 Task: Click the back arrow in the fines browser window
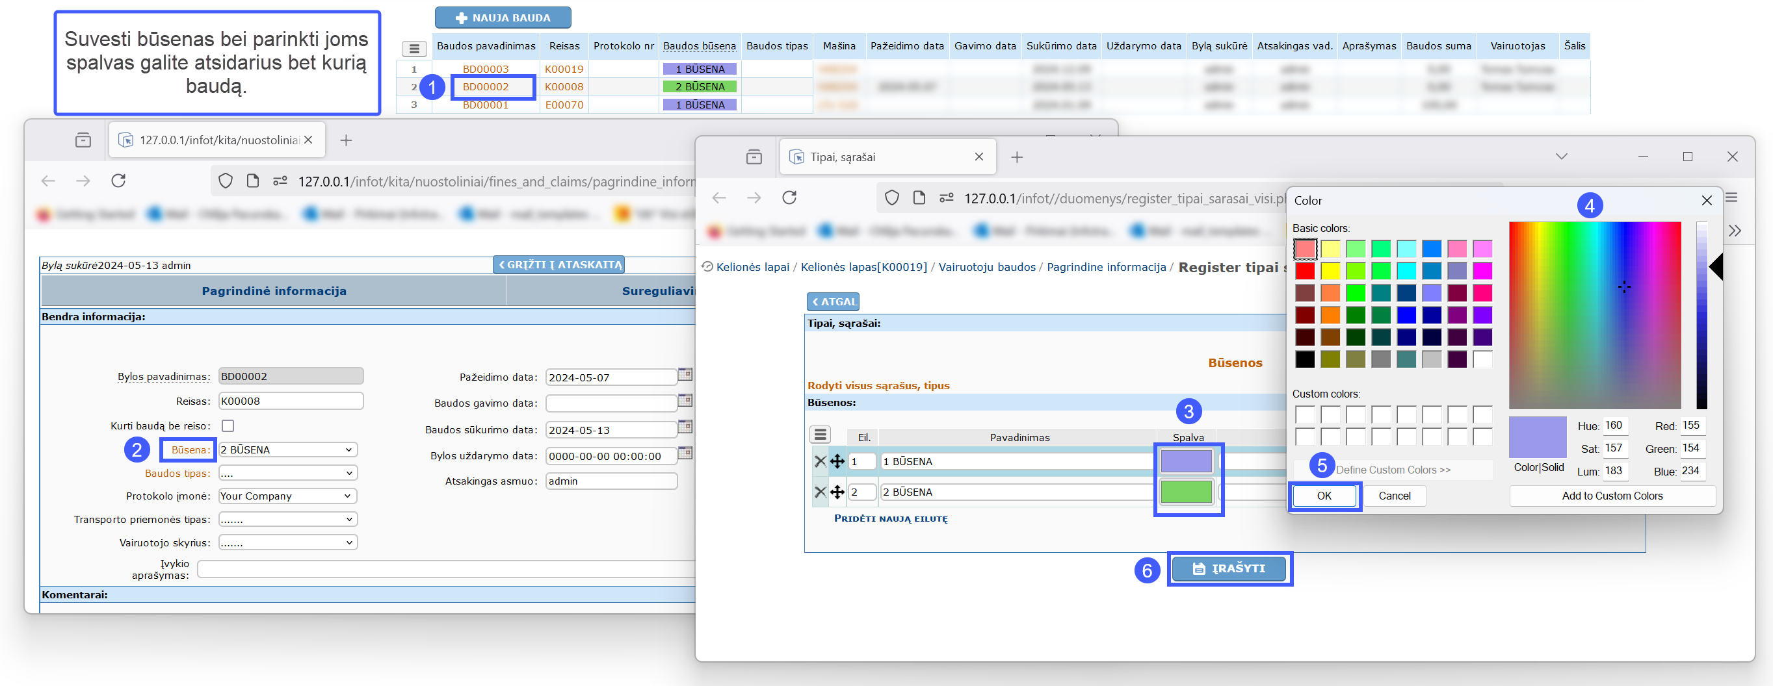pos(48,181)
